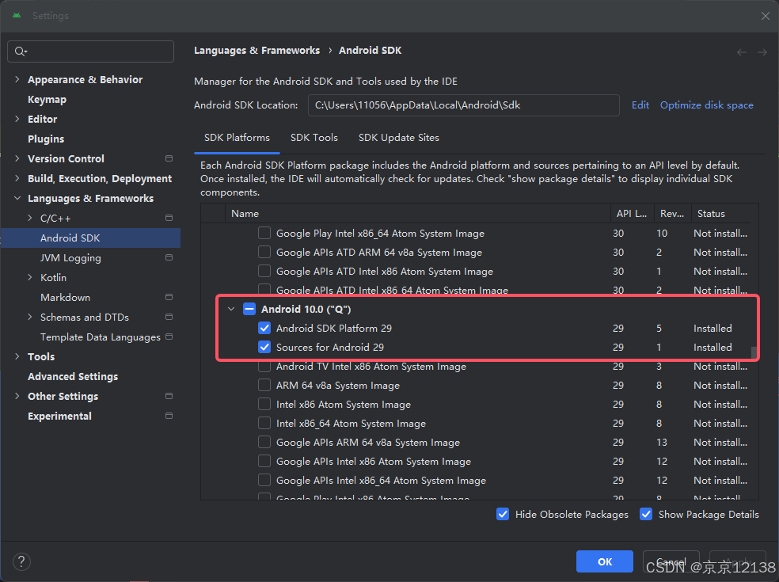The width and height of the screenshot is (779, 582).
Task: Open Advanced Settings page
Action: tap(73, 377)
